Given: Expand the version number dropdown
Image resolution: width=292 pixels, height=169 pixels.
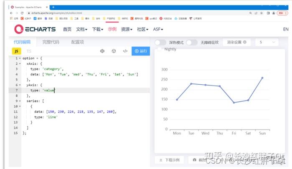Looking at the screenshot, I should [267, 42].
